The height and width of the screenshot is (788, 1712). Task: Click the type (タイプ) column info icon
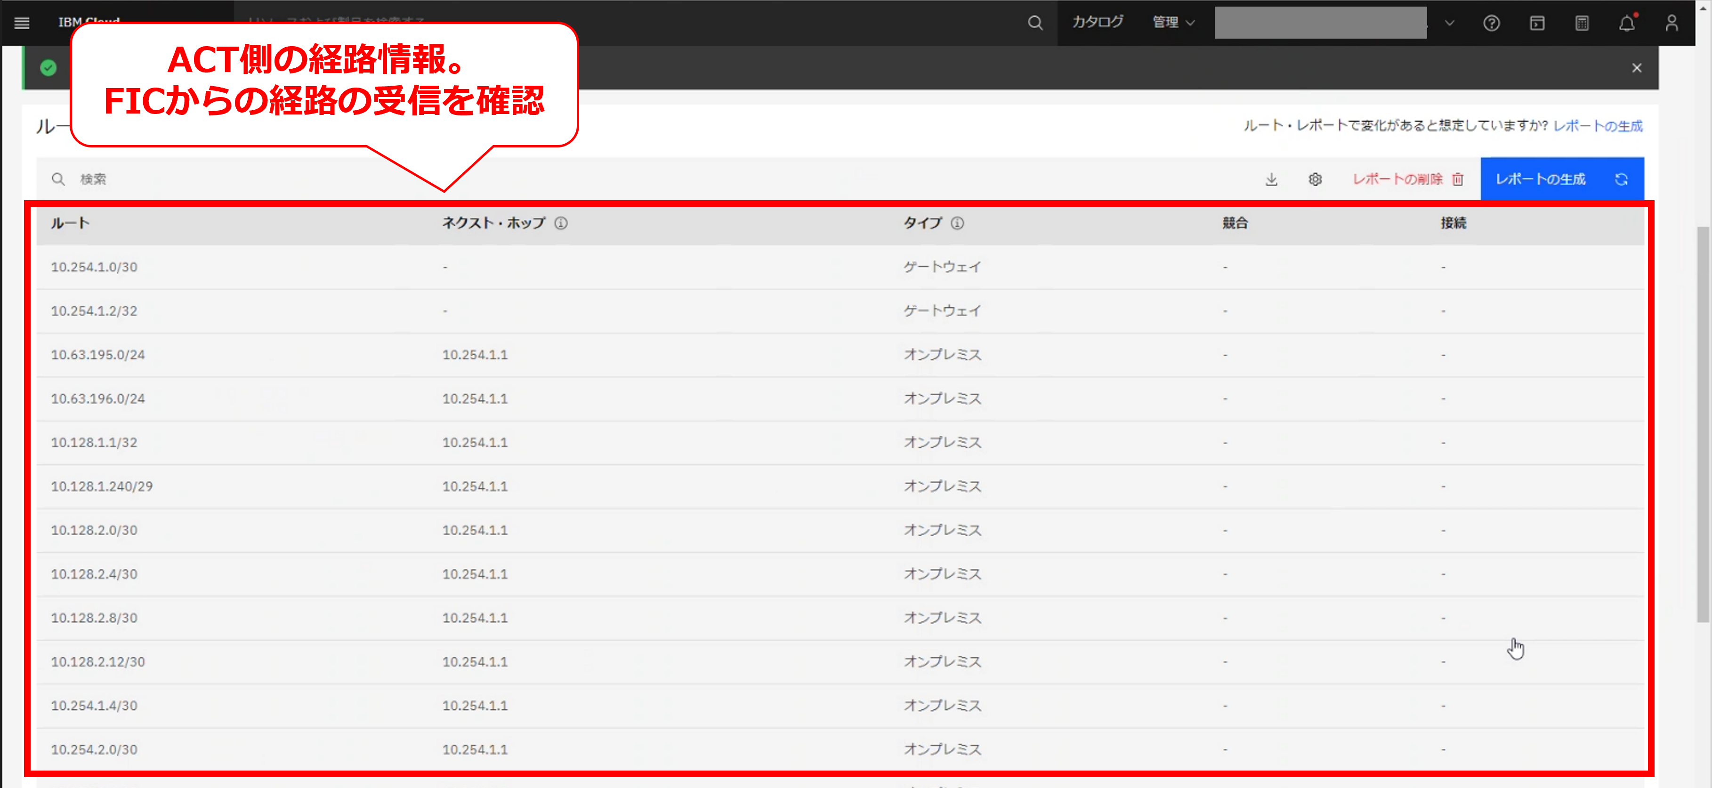point(957,223)
